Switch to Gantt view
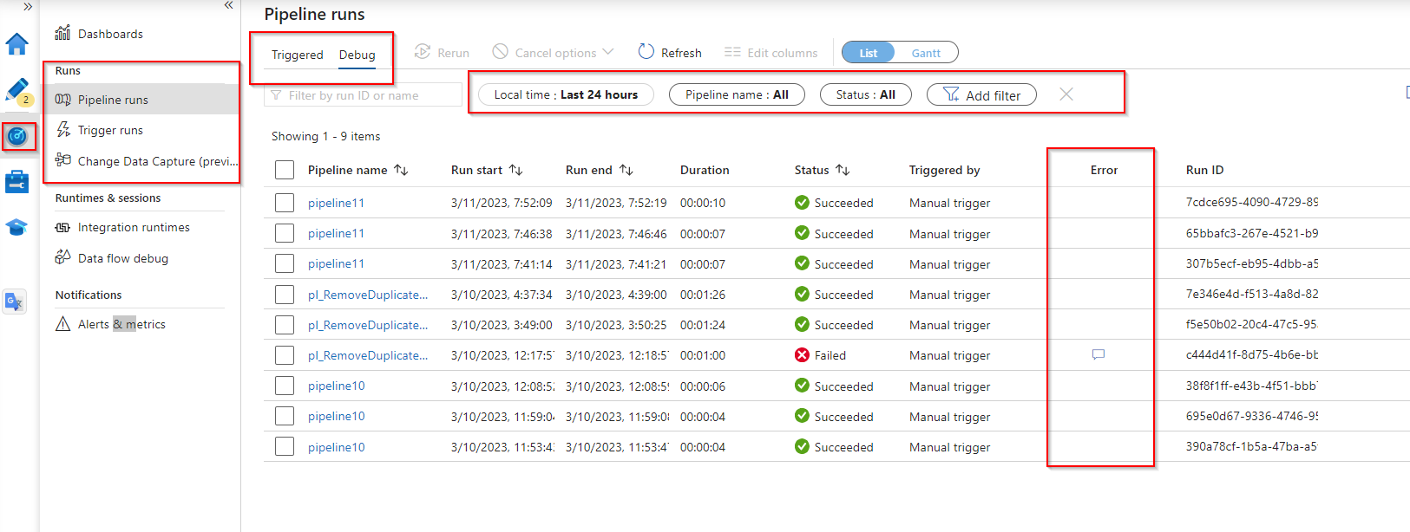Screen dimensions: 1410x532 [x=926, y=53]
